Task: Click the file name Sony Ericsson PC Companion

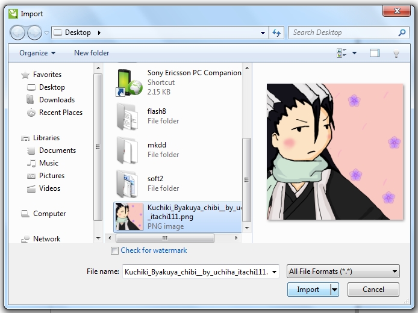Action: (195, 73)
